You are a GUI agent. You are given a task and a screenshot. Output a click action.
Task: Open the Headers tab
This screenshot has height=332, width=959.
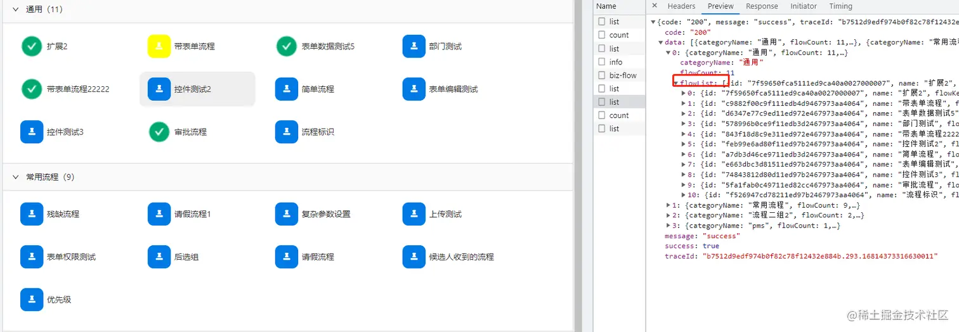tap(681, 6)
